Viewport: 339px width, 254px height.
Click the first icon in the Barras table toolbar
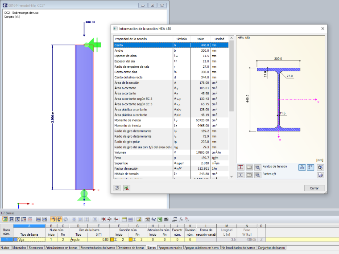[x=5, y=219]
